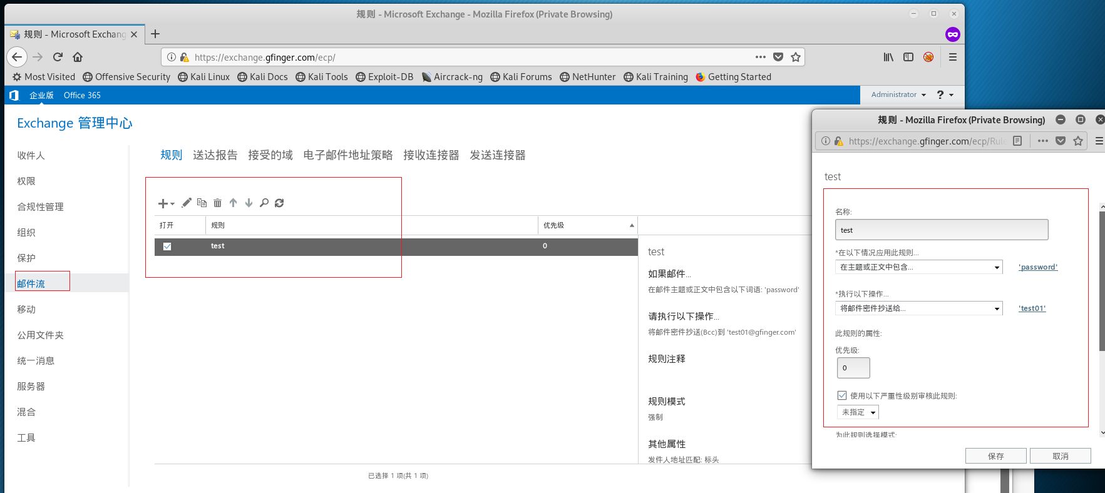Image resolution: width=1105 pixels, height=493 pixels.
Task: Open the 电子邮件地址策略 tab
Action: (347, 155)
